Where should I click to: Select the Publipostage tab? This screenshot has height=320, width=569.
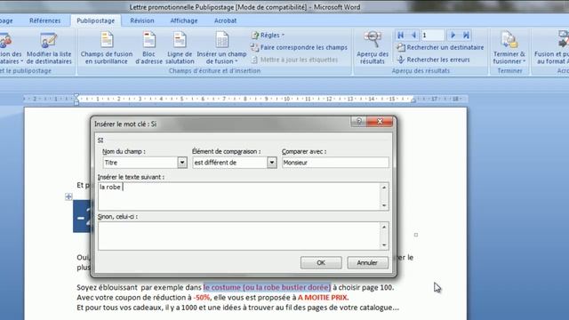coord(96,20)
